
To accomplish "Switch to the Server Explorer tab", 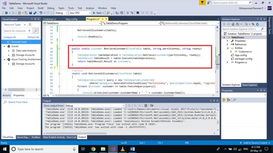I will point(23,137).
